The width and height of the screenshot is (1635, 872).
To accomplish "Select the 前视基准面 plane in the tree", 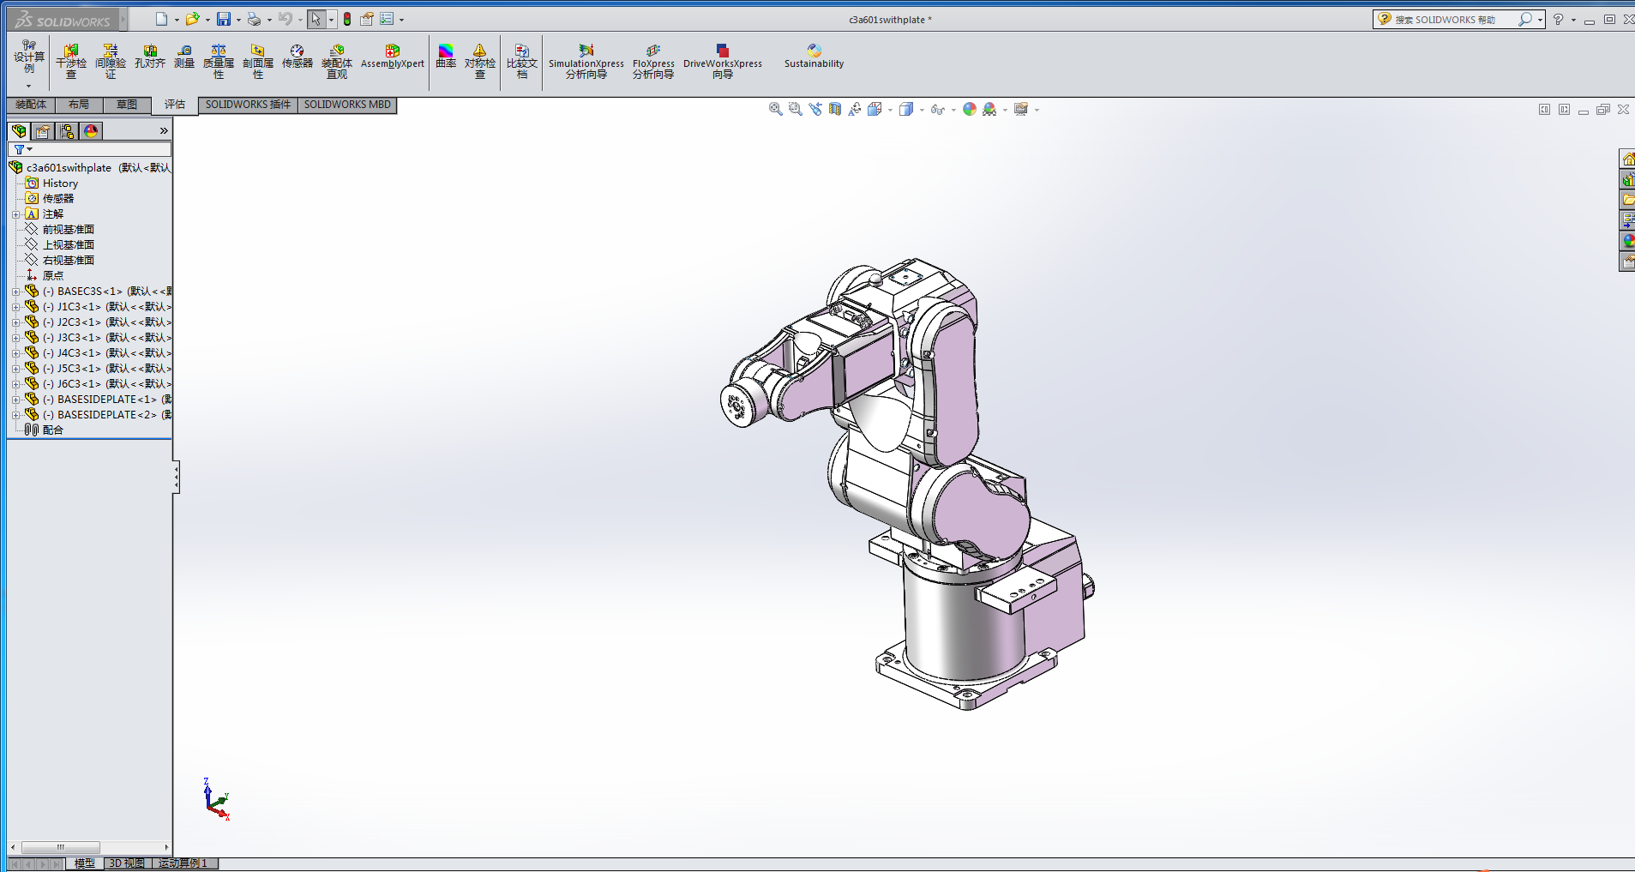I will click(69, 230).
